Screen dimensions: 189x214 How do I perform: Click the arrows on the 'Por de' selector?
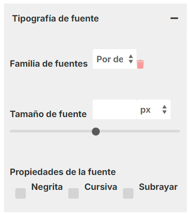pos(131,59)
